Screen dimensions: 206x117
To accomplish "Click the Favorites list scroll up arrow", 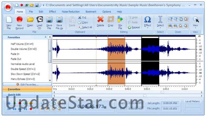I will pos(50,37).
